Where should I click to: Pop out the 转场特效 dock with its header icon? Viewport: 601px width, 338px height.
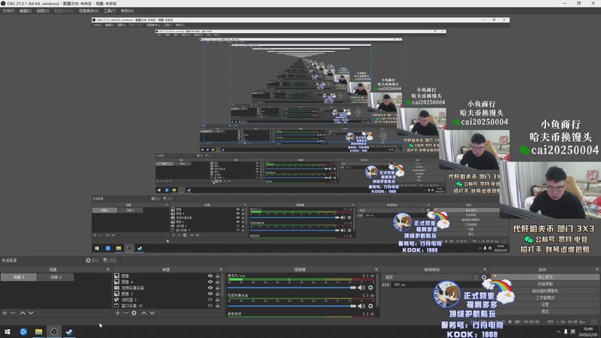[485, 270]
